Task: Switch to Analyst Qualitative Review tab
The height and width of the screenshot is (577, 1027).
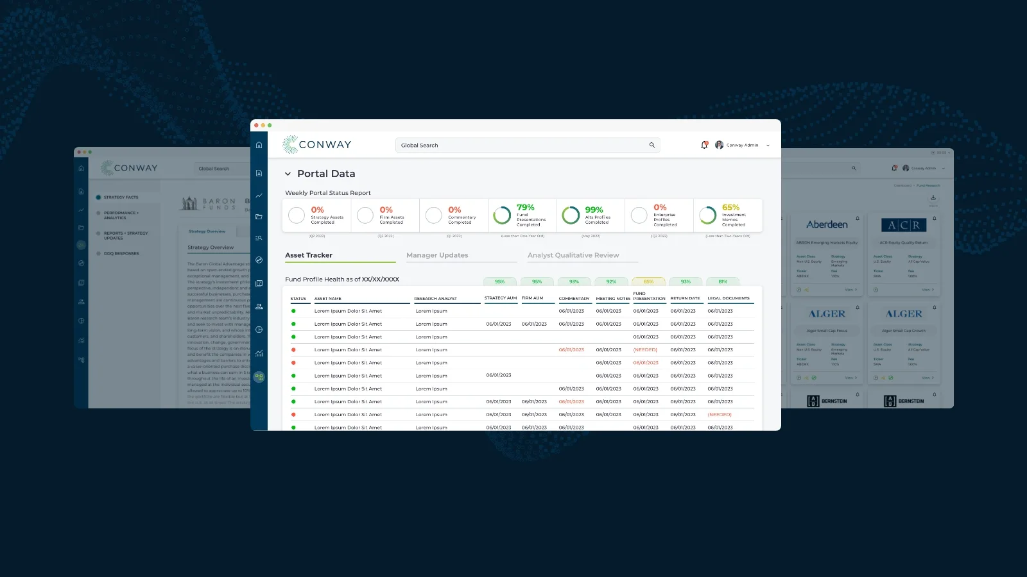Action: click(573, 255)
